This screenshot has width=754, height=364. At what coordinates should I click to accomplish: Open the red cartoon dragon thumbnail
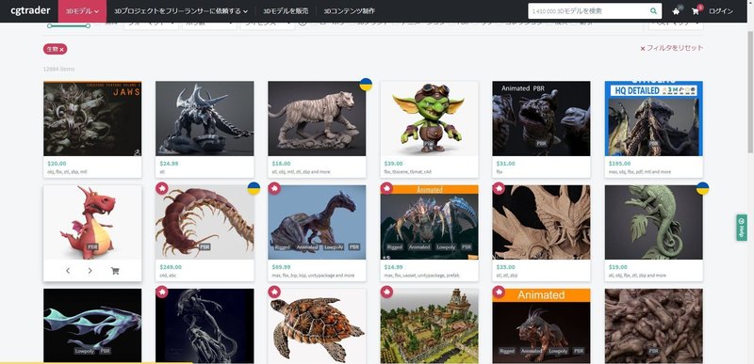coord(92,223)
